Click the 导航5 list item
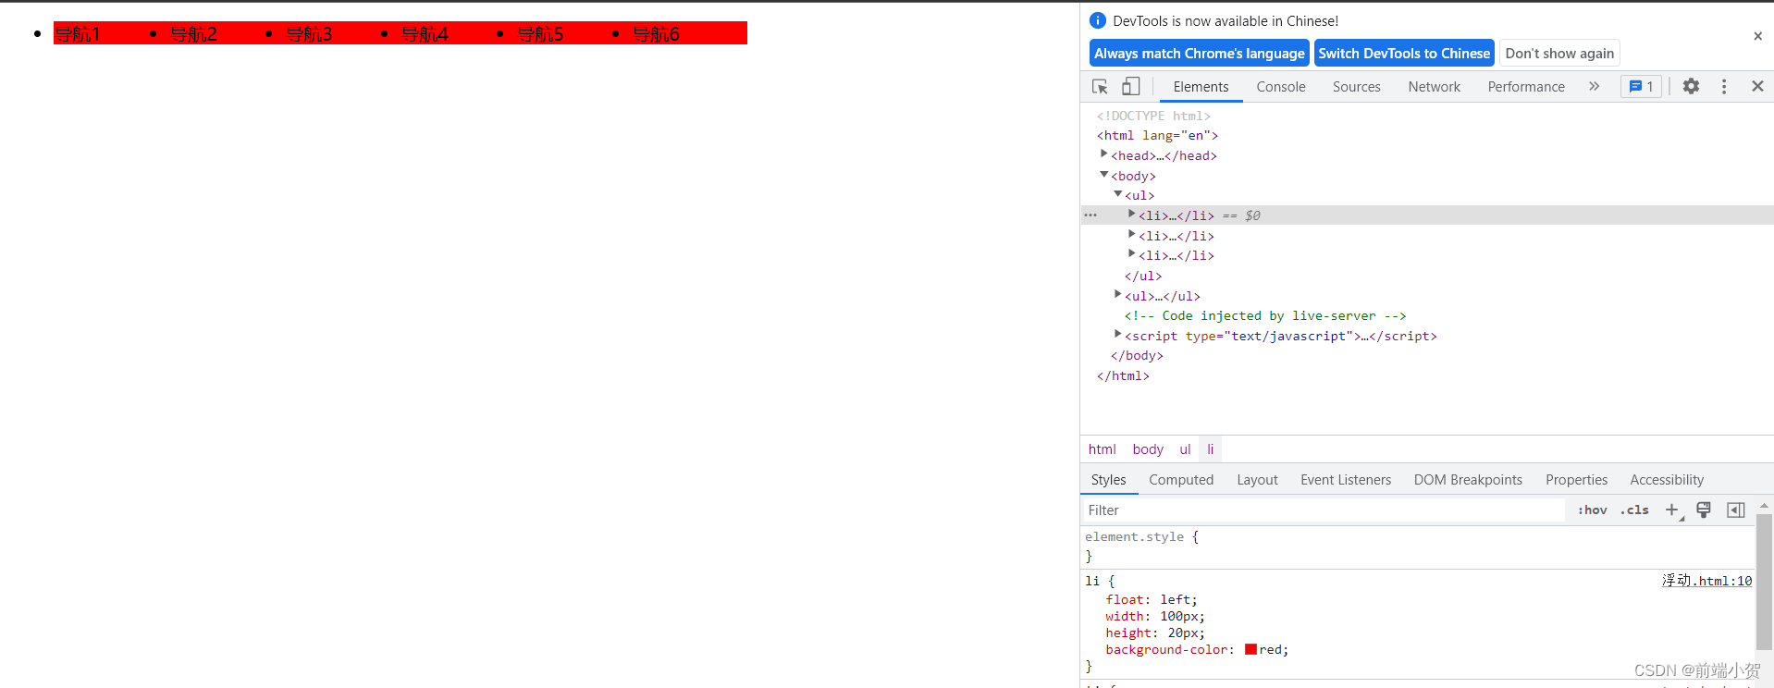 click(573, 33)
